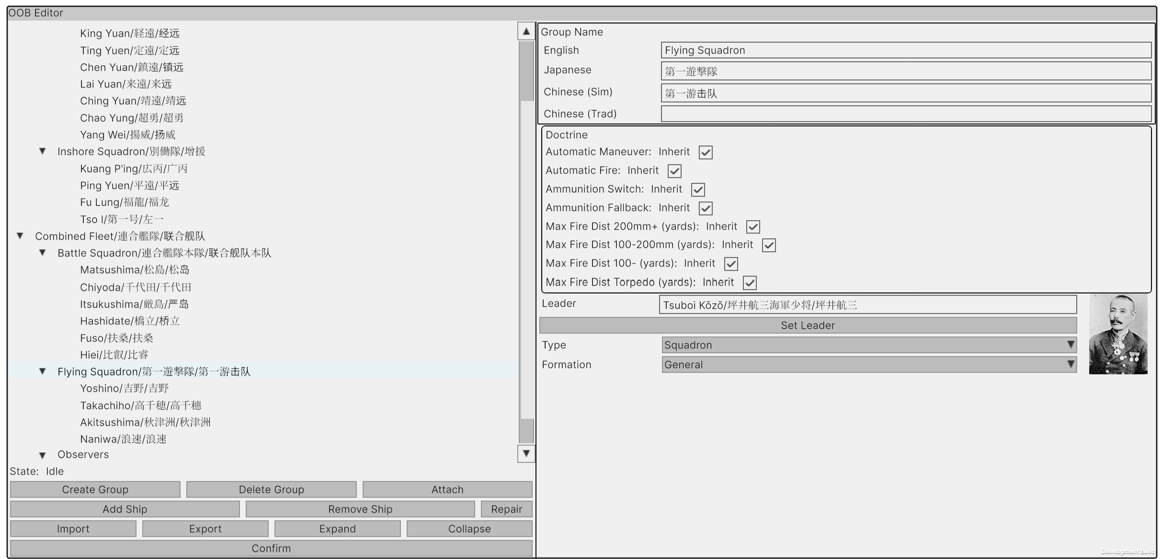Select Yoshino ship entry
Image resolution: width=1162 pixels, height=559 pixels.
(124, 389)
